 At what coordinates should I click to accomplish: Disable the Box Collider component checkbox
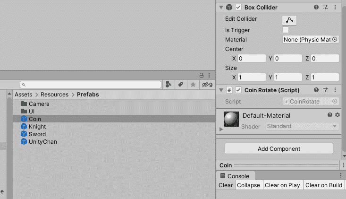pos(238,7)
